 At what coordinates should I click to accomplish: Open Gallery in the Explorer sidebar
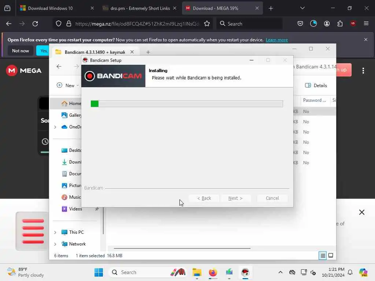click(x=71, y=115)
